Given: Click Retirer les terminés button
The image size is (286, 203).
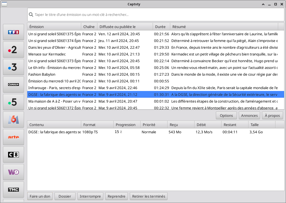Looking at the screenshot, I should [x=148, y=196].
